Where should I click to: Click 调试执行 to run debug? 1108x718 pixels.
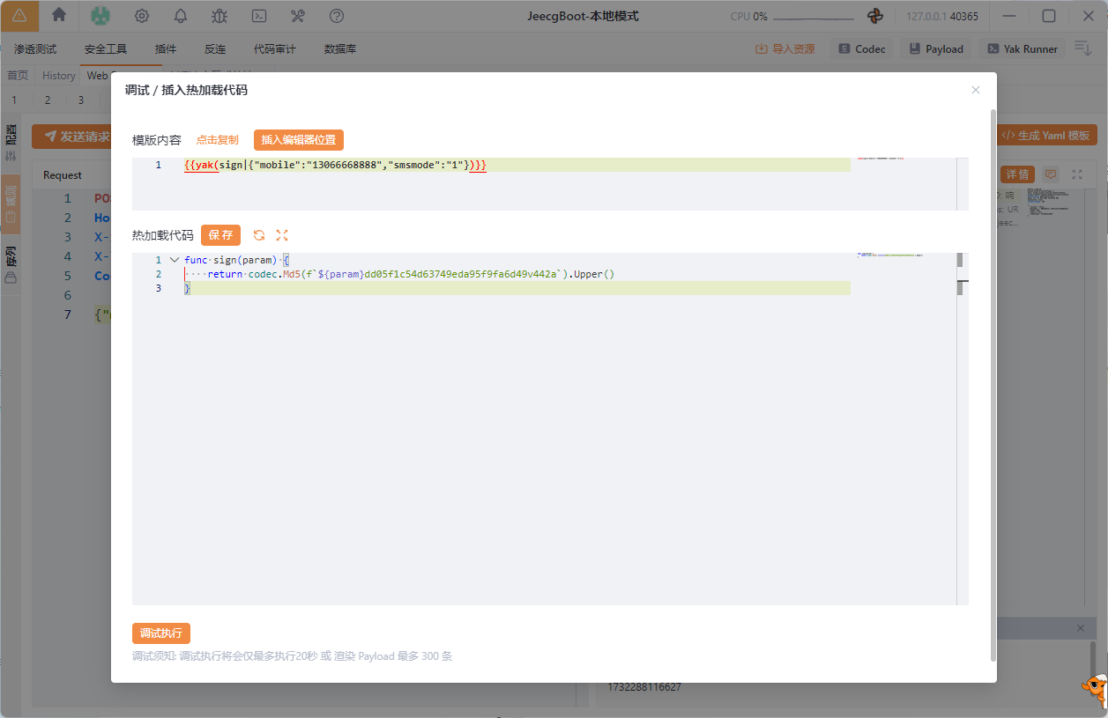(x=161, y=633)
